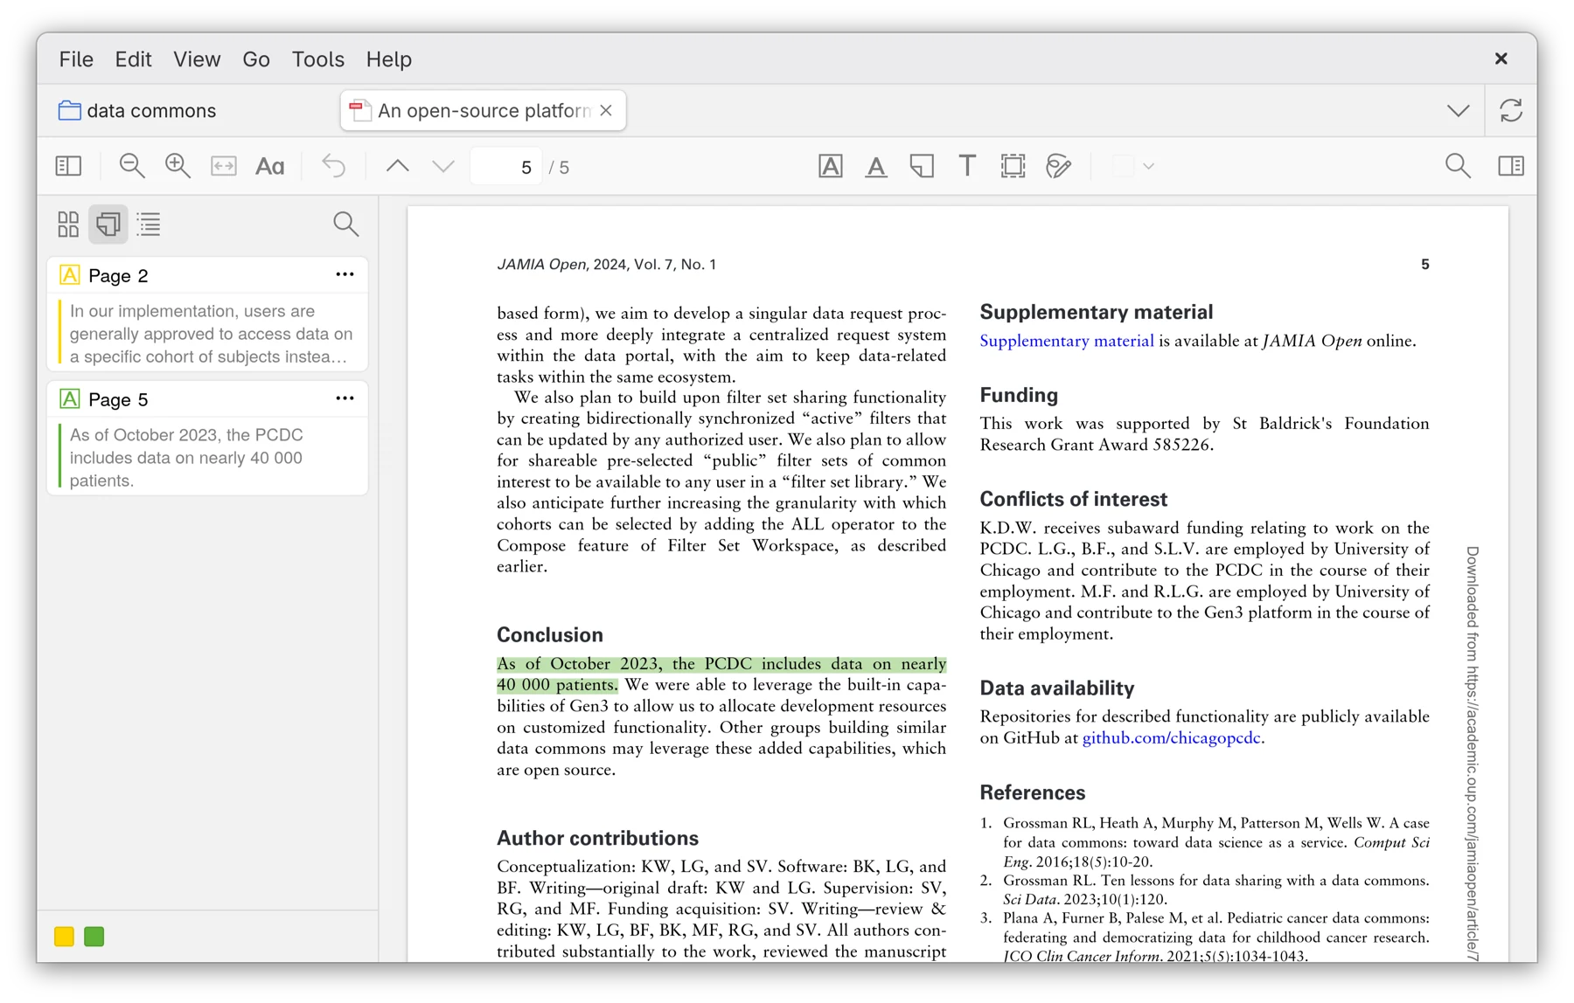Click the zoom out magnifier
The width and height of the screenshot is (1574, 1003).
(x=132, y=166)
